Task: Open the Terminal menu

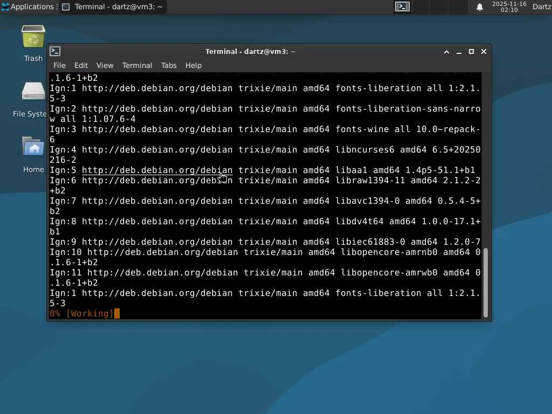Action: [x=137, y=65]
